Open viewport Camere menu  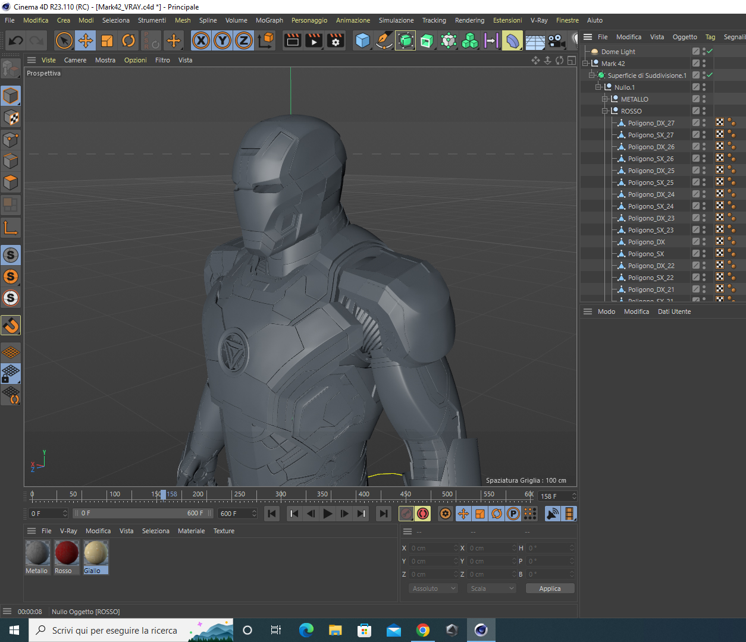pyautogui.click(x=75, y=60)
